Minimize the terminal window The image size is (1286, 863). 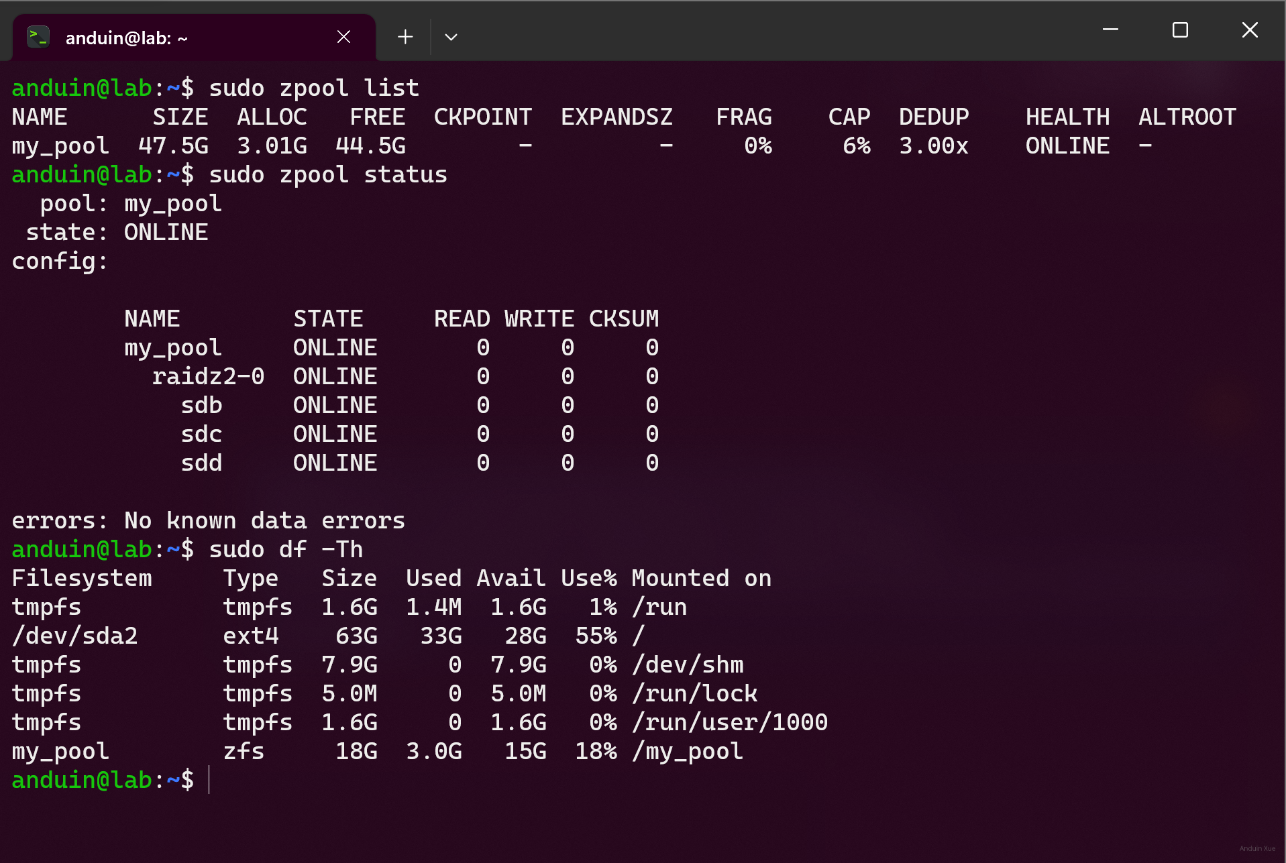point(1110,30)
